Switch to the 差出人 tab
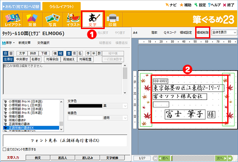 click(63, 158)
